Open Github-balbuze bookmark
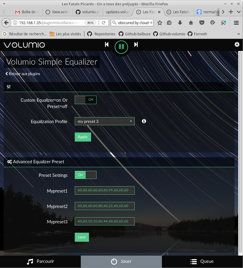The image size is (243, 268). (135, 34)
